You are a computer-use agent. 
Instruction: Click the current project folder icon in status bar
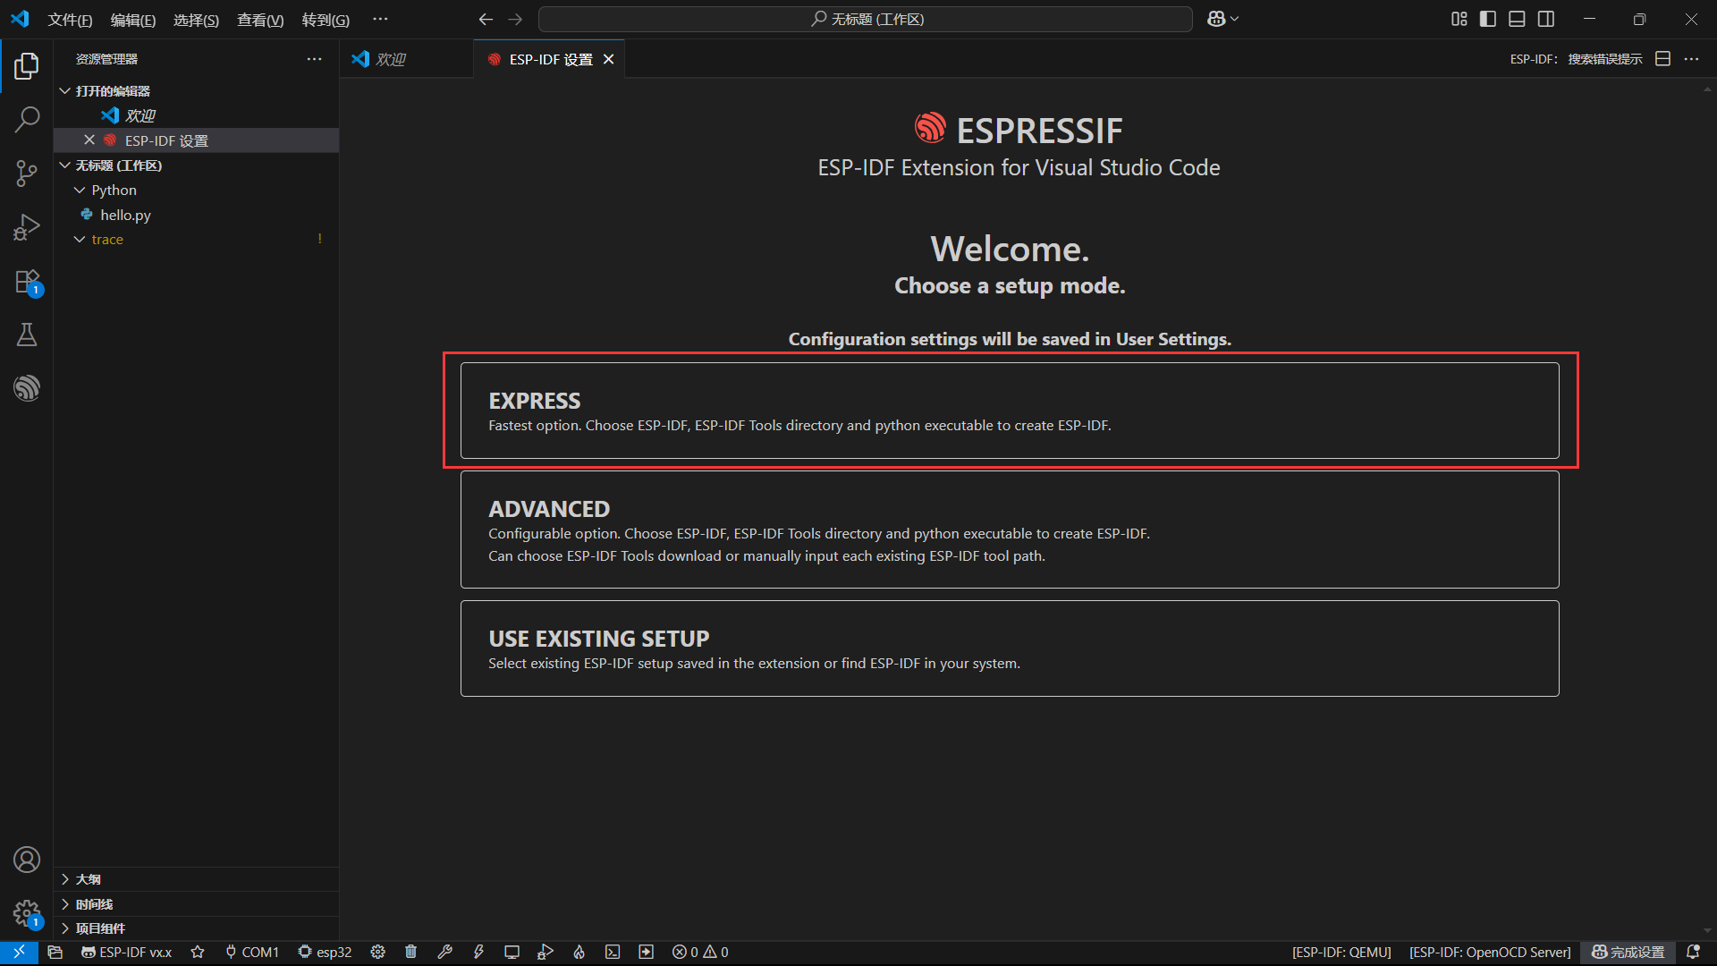[x=55, y=953]
